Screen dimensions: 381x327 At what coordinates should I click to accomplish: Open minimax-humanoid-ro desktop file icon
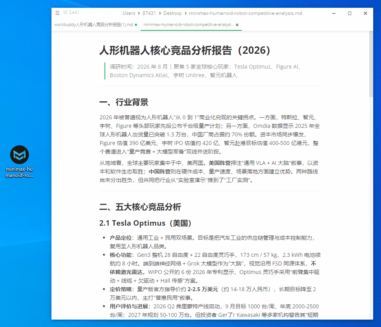click(x=19, y=161)
